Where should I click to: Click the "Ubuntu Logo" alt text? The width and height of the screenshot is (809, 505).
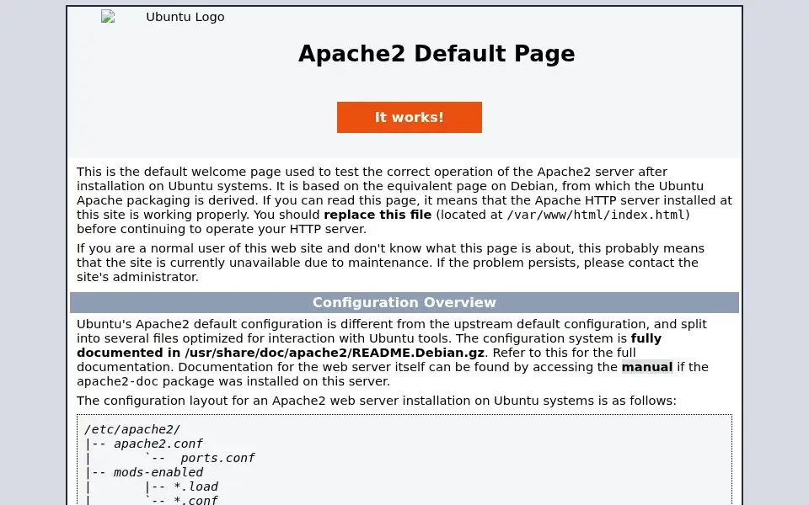click(185, 17)
